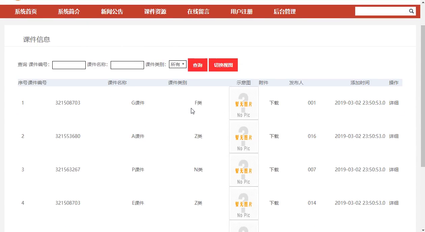Click the 课件编号 column header
The height and width of the screenshot is (232, 425).
37,83
